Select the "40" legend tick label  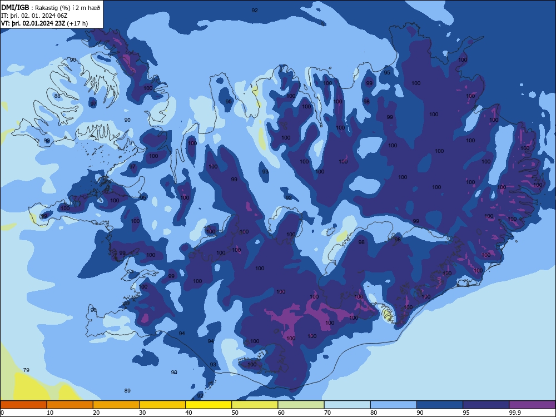(188, 413)
